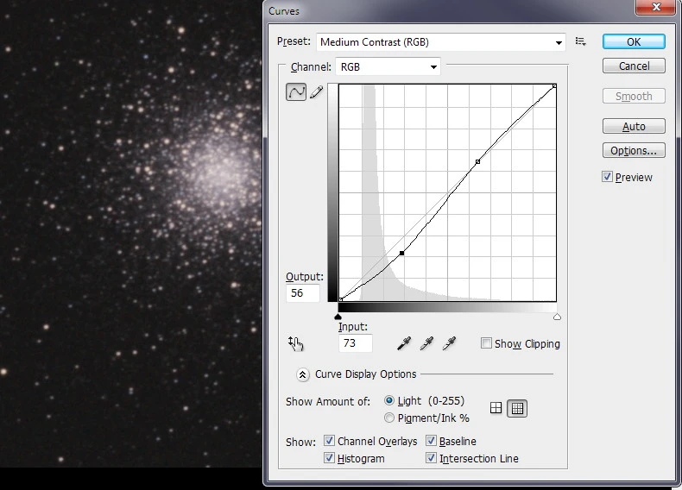
Task: Switch to simple quarter-tone grid
Action: tap(496, 408)
